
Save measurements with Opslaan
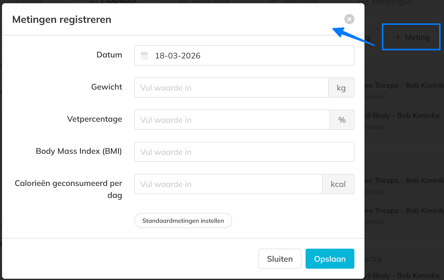pyautogui.click(x=330, y=259)
